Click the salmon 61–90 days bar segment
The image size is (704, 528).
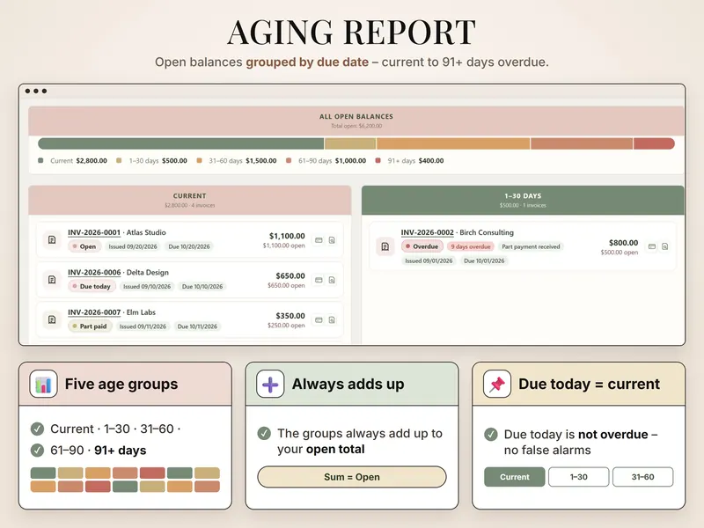point(582,143)
